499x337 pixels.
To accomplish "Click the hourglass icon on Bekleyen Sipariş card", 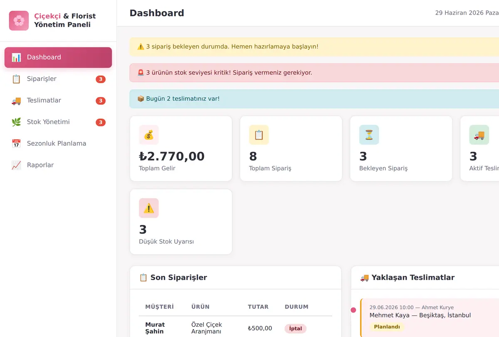I will click(x=369, y=135).
